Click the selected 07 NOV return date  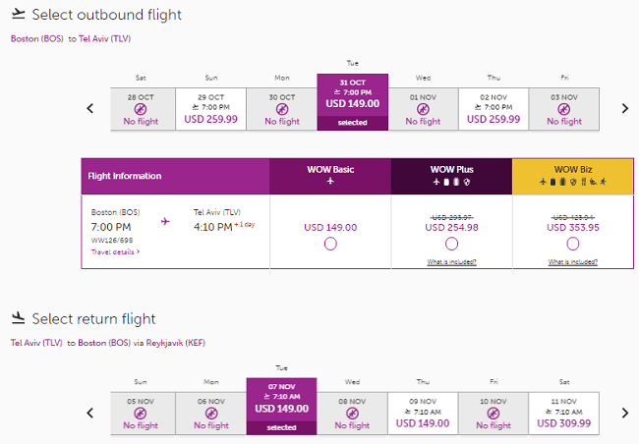tap(281, 406)
